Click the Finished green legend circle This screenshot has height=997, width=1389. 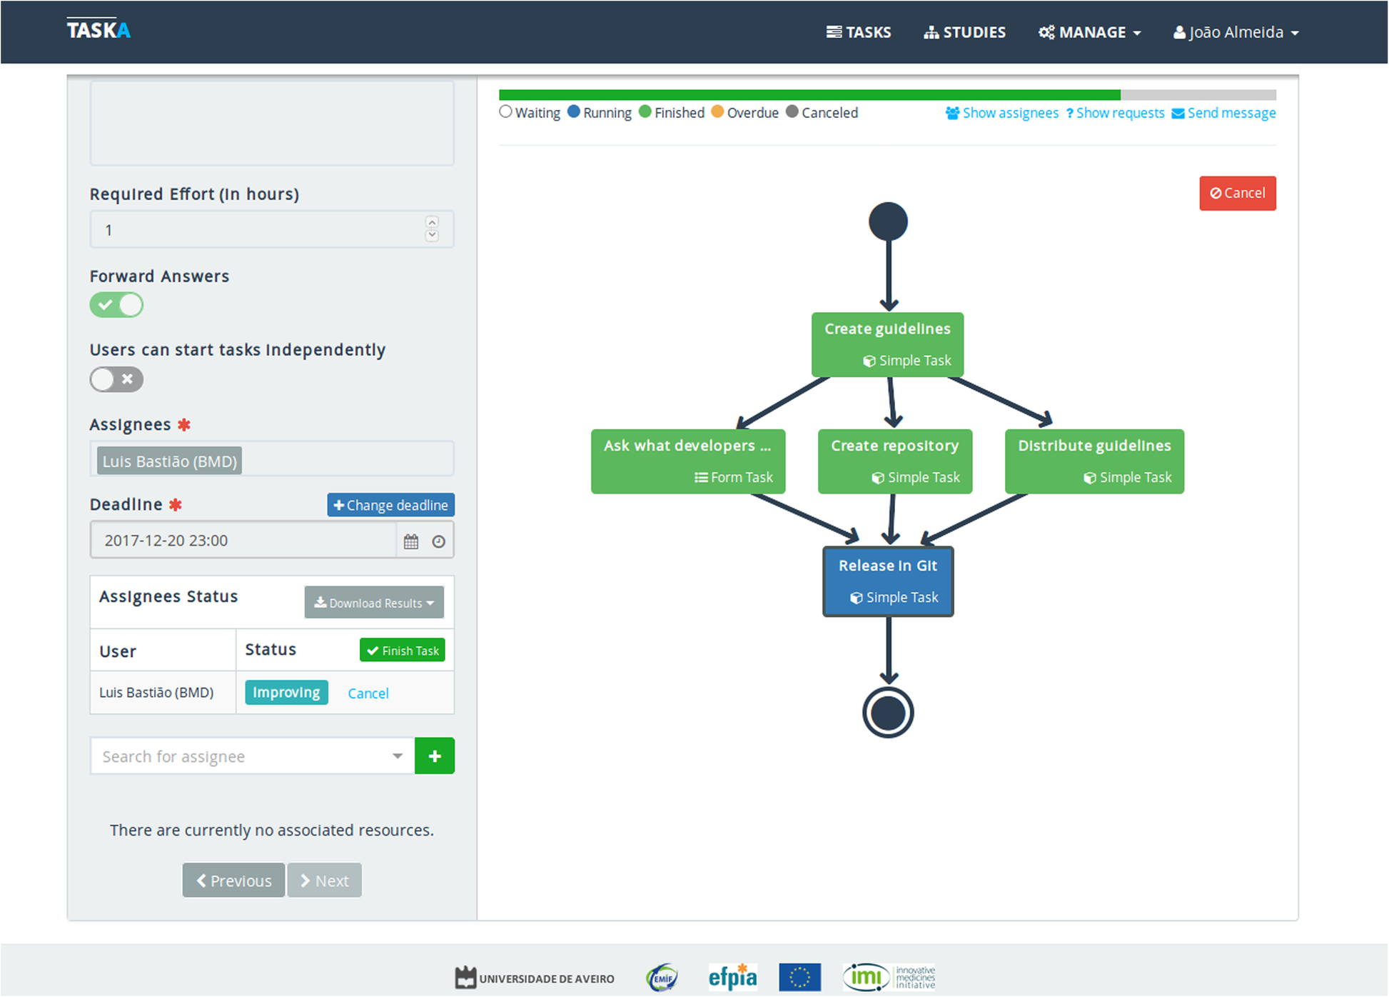pos(645,111)
